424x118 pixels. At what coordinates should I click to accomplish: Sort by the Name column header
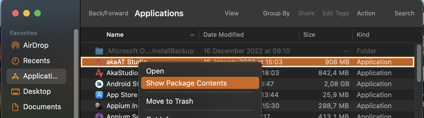tap(115, 35)
